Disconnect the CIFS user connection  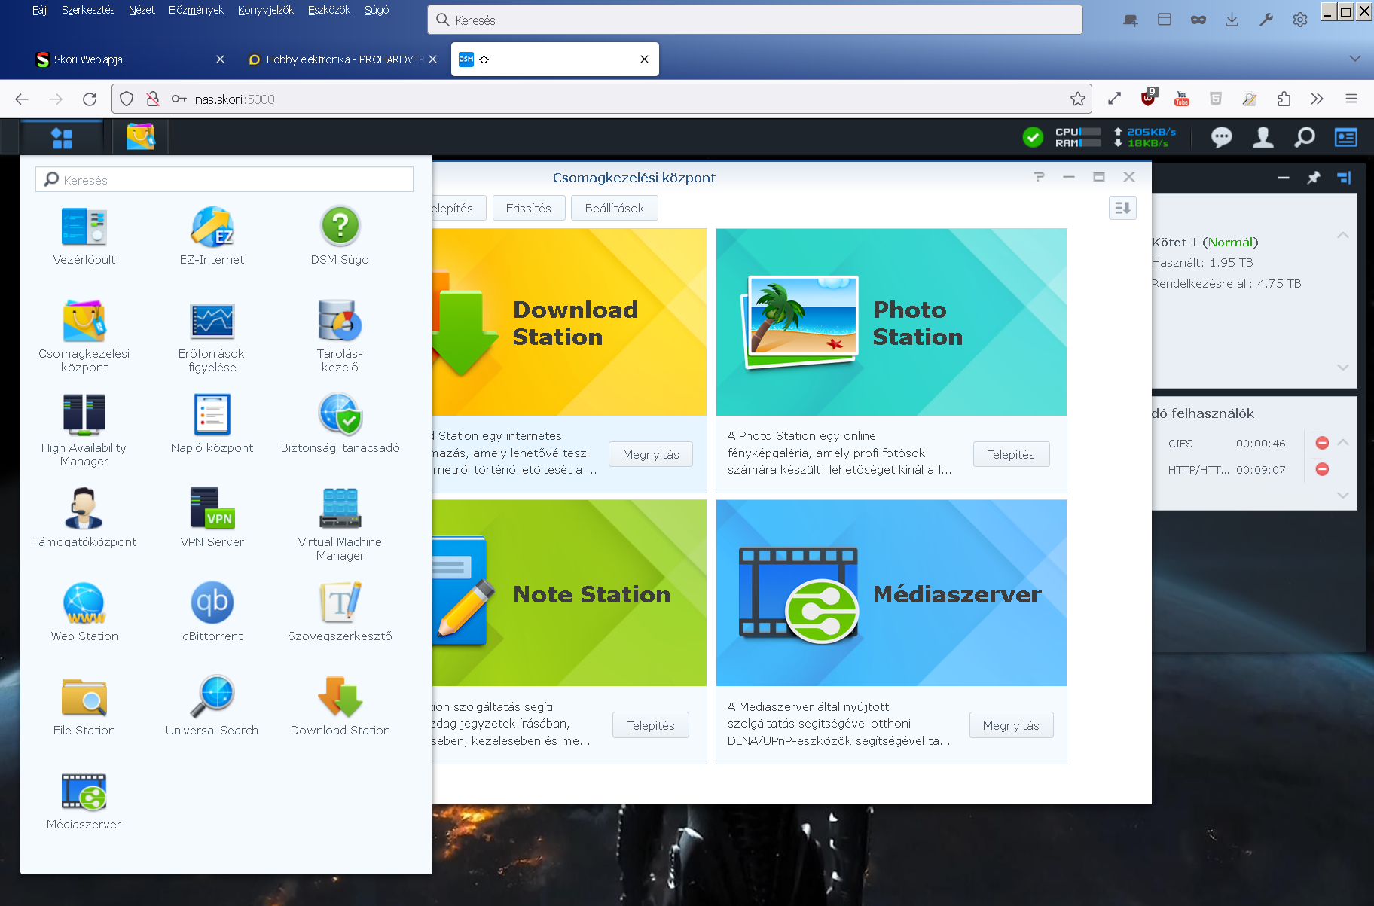tap(1321, 443)
